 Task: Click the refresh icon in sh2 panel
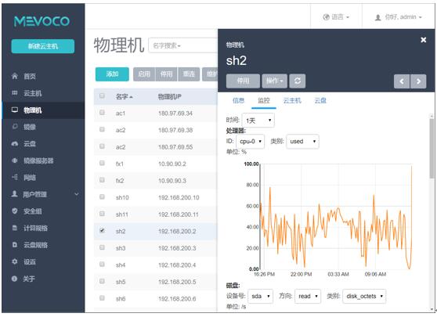click(x=298, y=81)
